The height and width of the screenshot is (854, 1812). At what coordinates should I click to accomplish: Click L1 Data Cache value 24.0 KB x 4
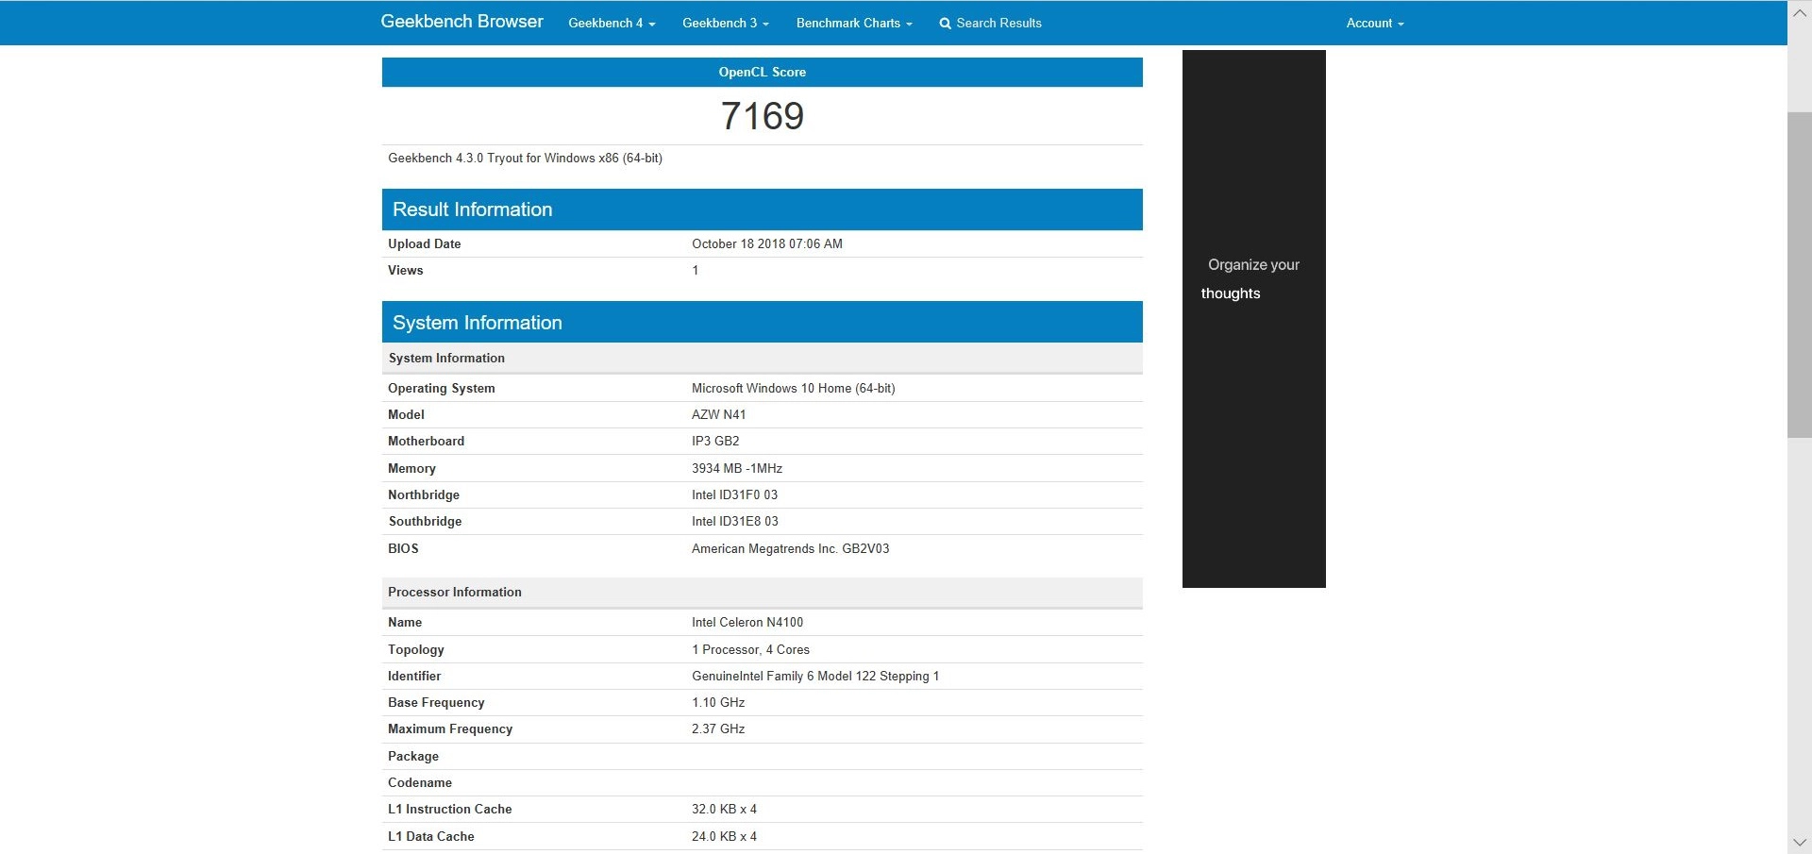725,836
